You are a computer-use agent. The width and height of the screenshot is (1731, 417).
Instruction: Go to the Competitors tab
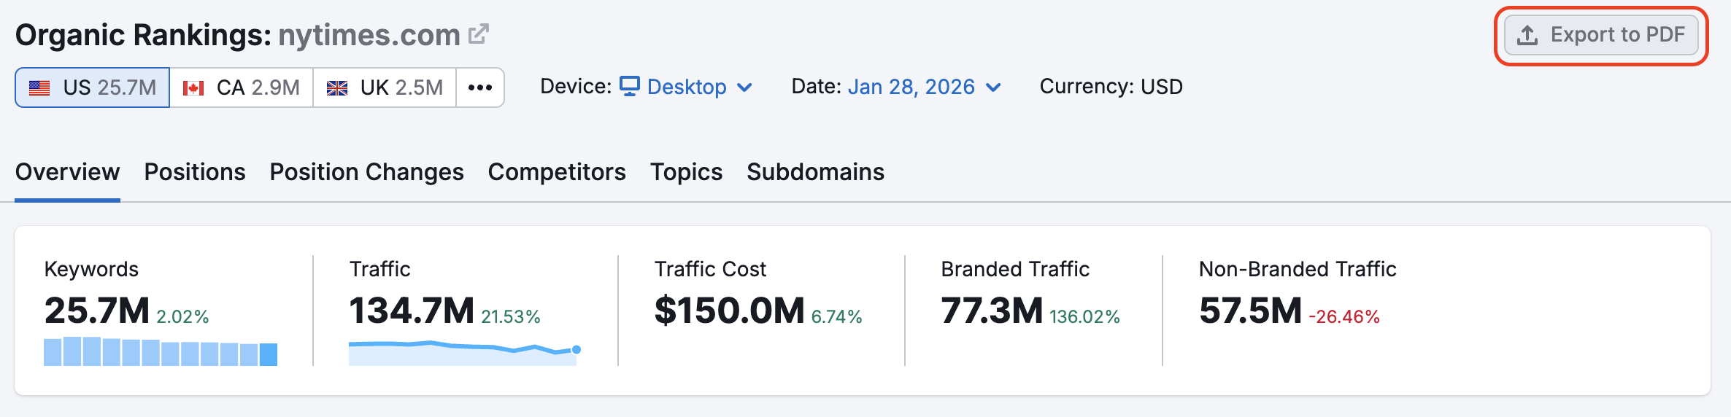click(x=557, y=172)
